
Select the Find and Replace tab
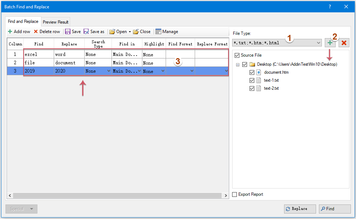pyautogui.click(x=23, y=21)
